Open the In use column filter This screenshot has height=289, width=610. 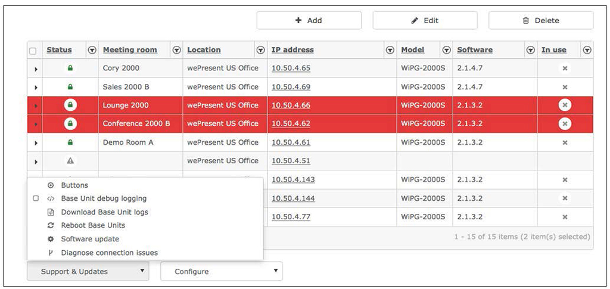point(587,50)
